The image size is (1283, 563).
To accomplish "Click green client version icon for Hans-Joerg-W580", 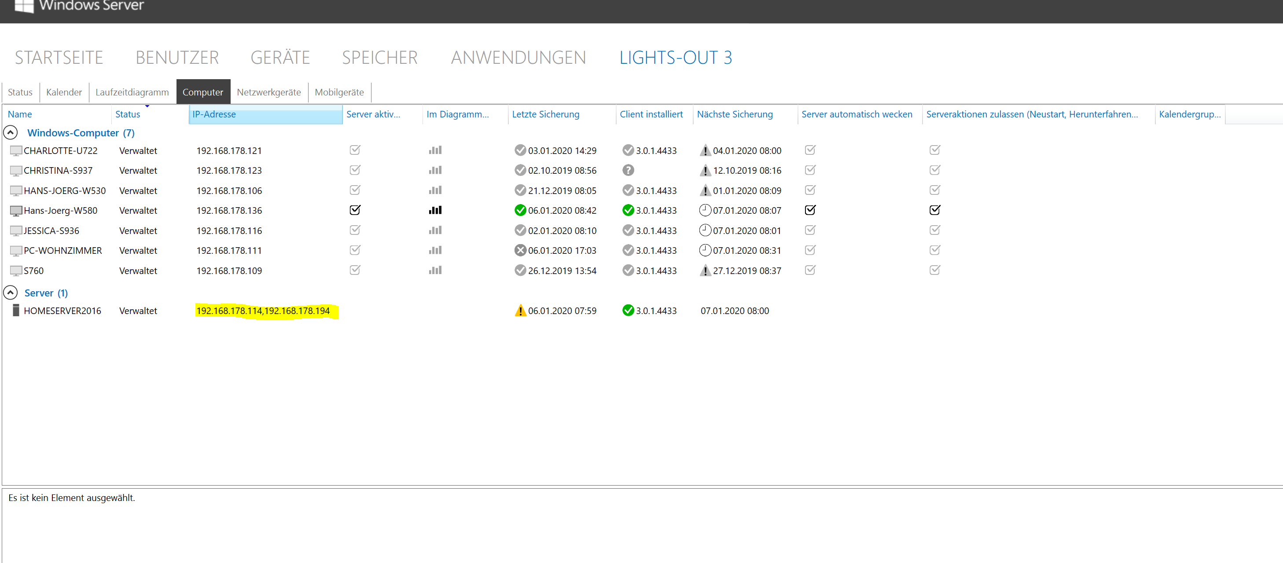I will 628,210.
